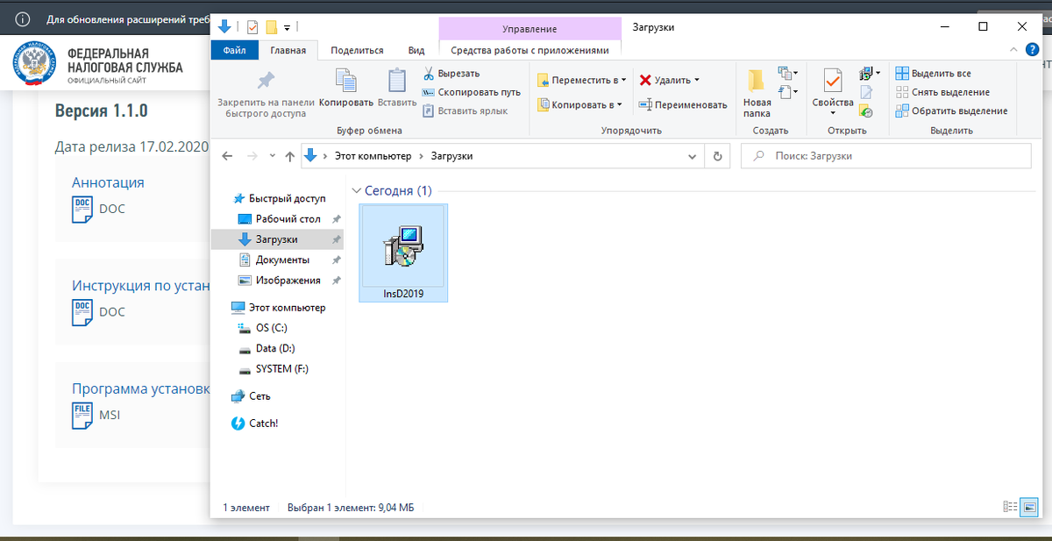Click the search box Поиск: Загрузки

coord(885,156)
